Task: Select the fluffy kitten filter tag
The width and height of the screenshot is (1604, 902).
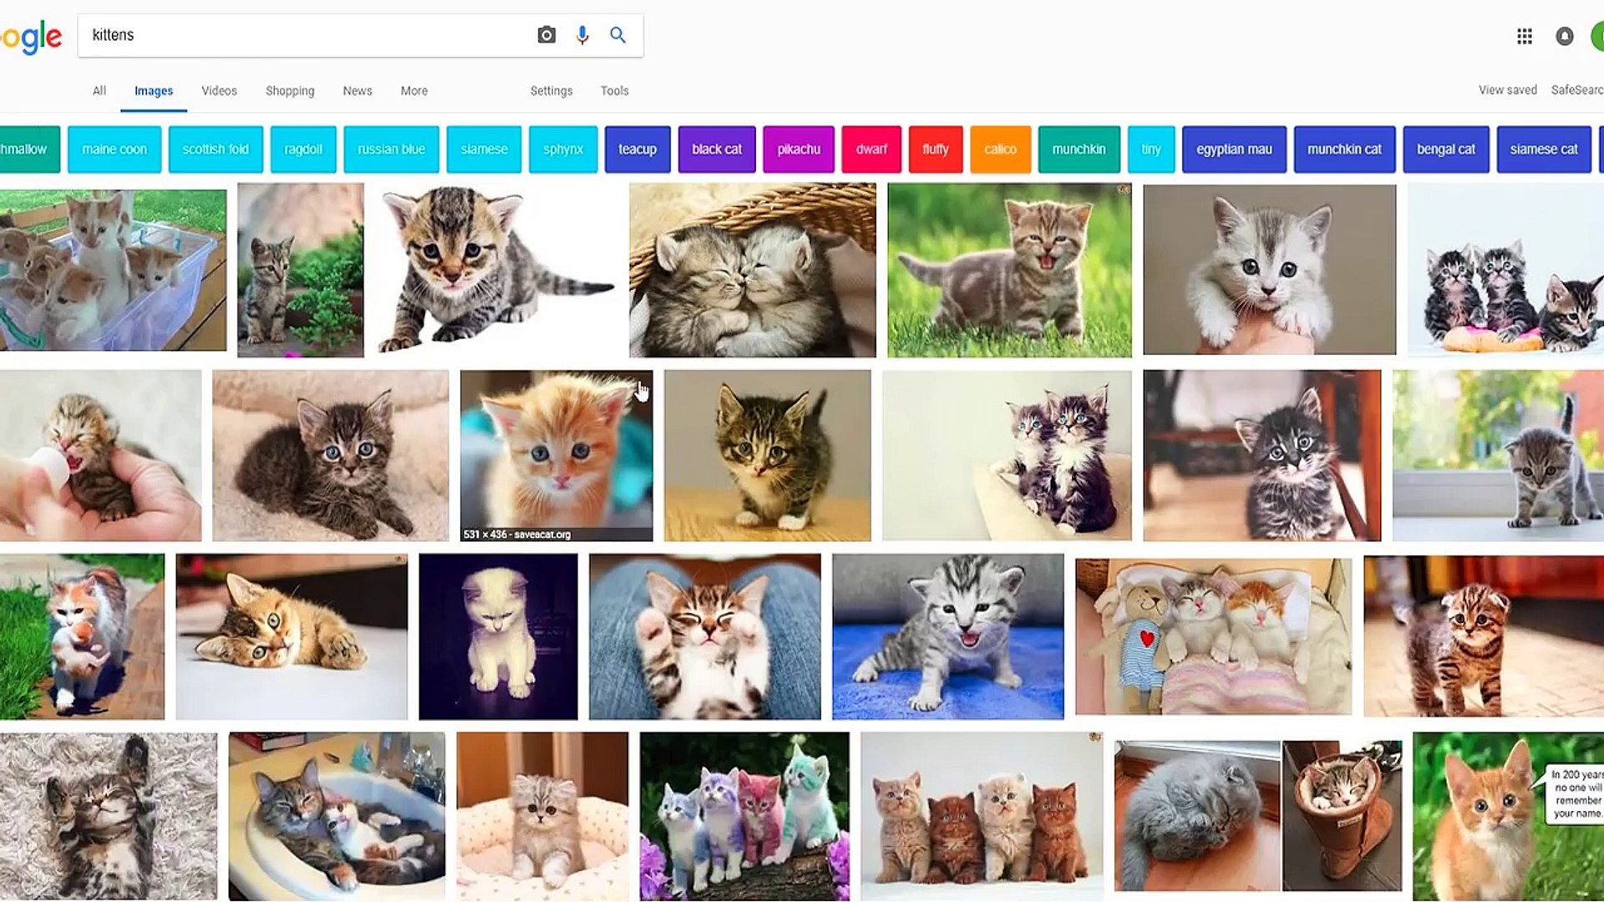Action: (934, 149)
